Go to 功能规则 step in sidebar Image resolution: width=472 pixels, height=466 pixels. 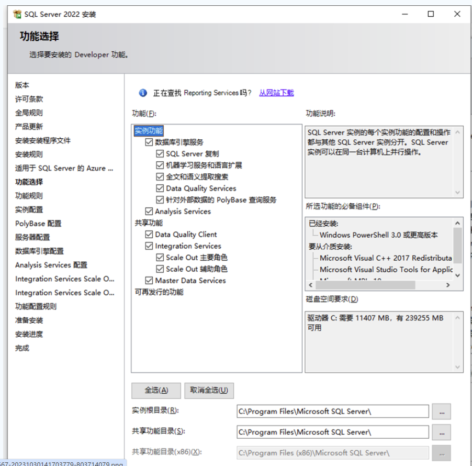(29, 196)
